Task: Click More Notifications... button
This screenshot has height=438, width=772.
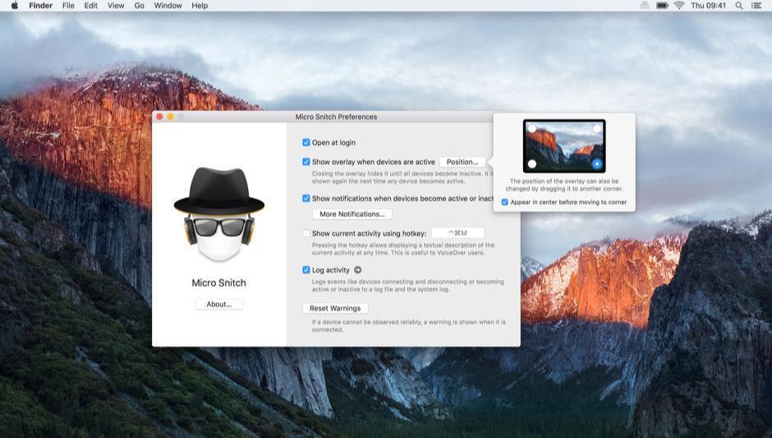Action: (352, 214)
